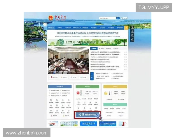Open the dark blue banner beside 安全意识学习
The width and height of the screenshot is (175, 140).
[x=108, y=124]
